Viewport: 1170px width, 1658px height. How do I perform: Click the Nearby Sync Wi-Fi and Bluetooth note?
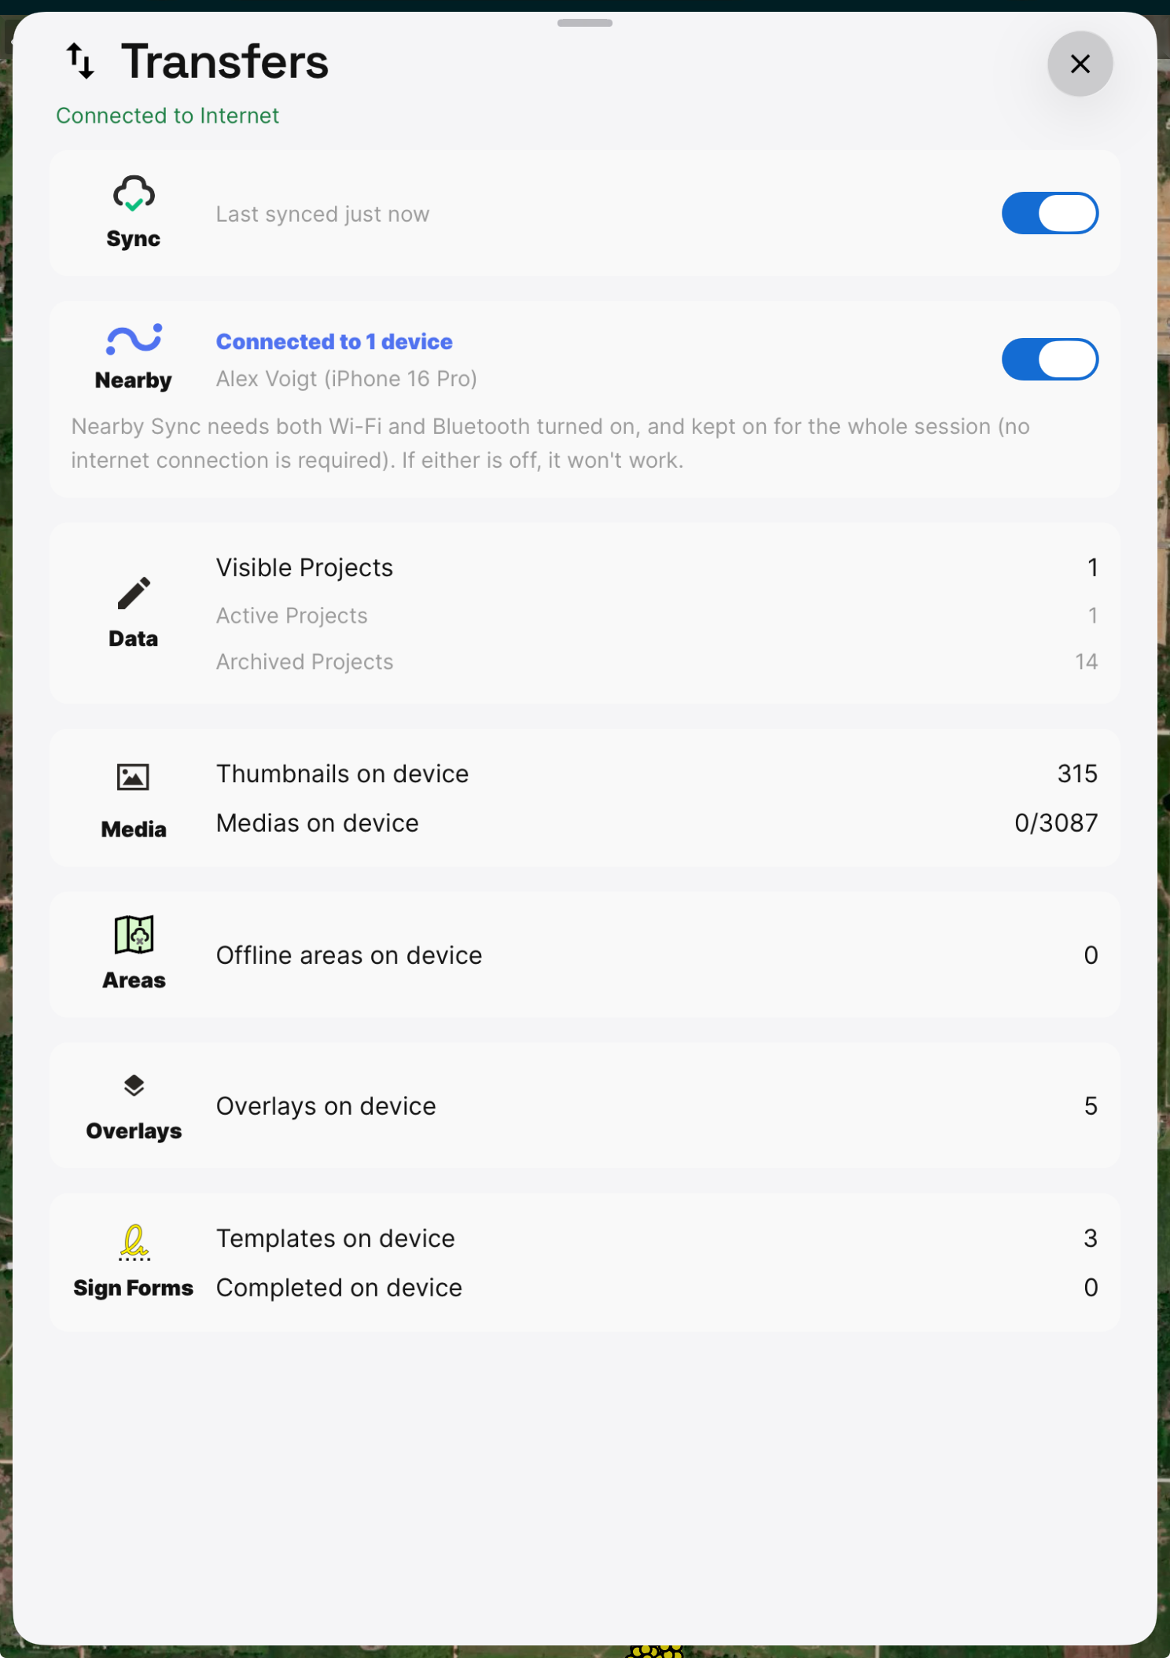tap(550, 443)
